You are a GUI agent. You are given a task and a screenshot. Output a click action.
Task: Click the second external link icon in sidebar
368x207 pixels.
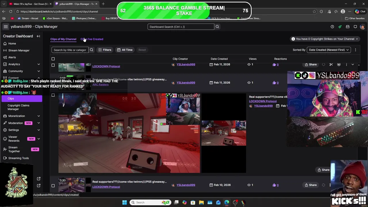click(39, 186)
